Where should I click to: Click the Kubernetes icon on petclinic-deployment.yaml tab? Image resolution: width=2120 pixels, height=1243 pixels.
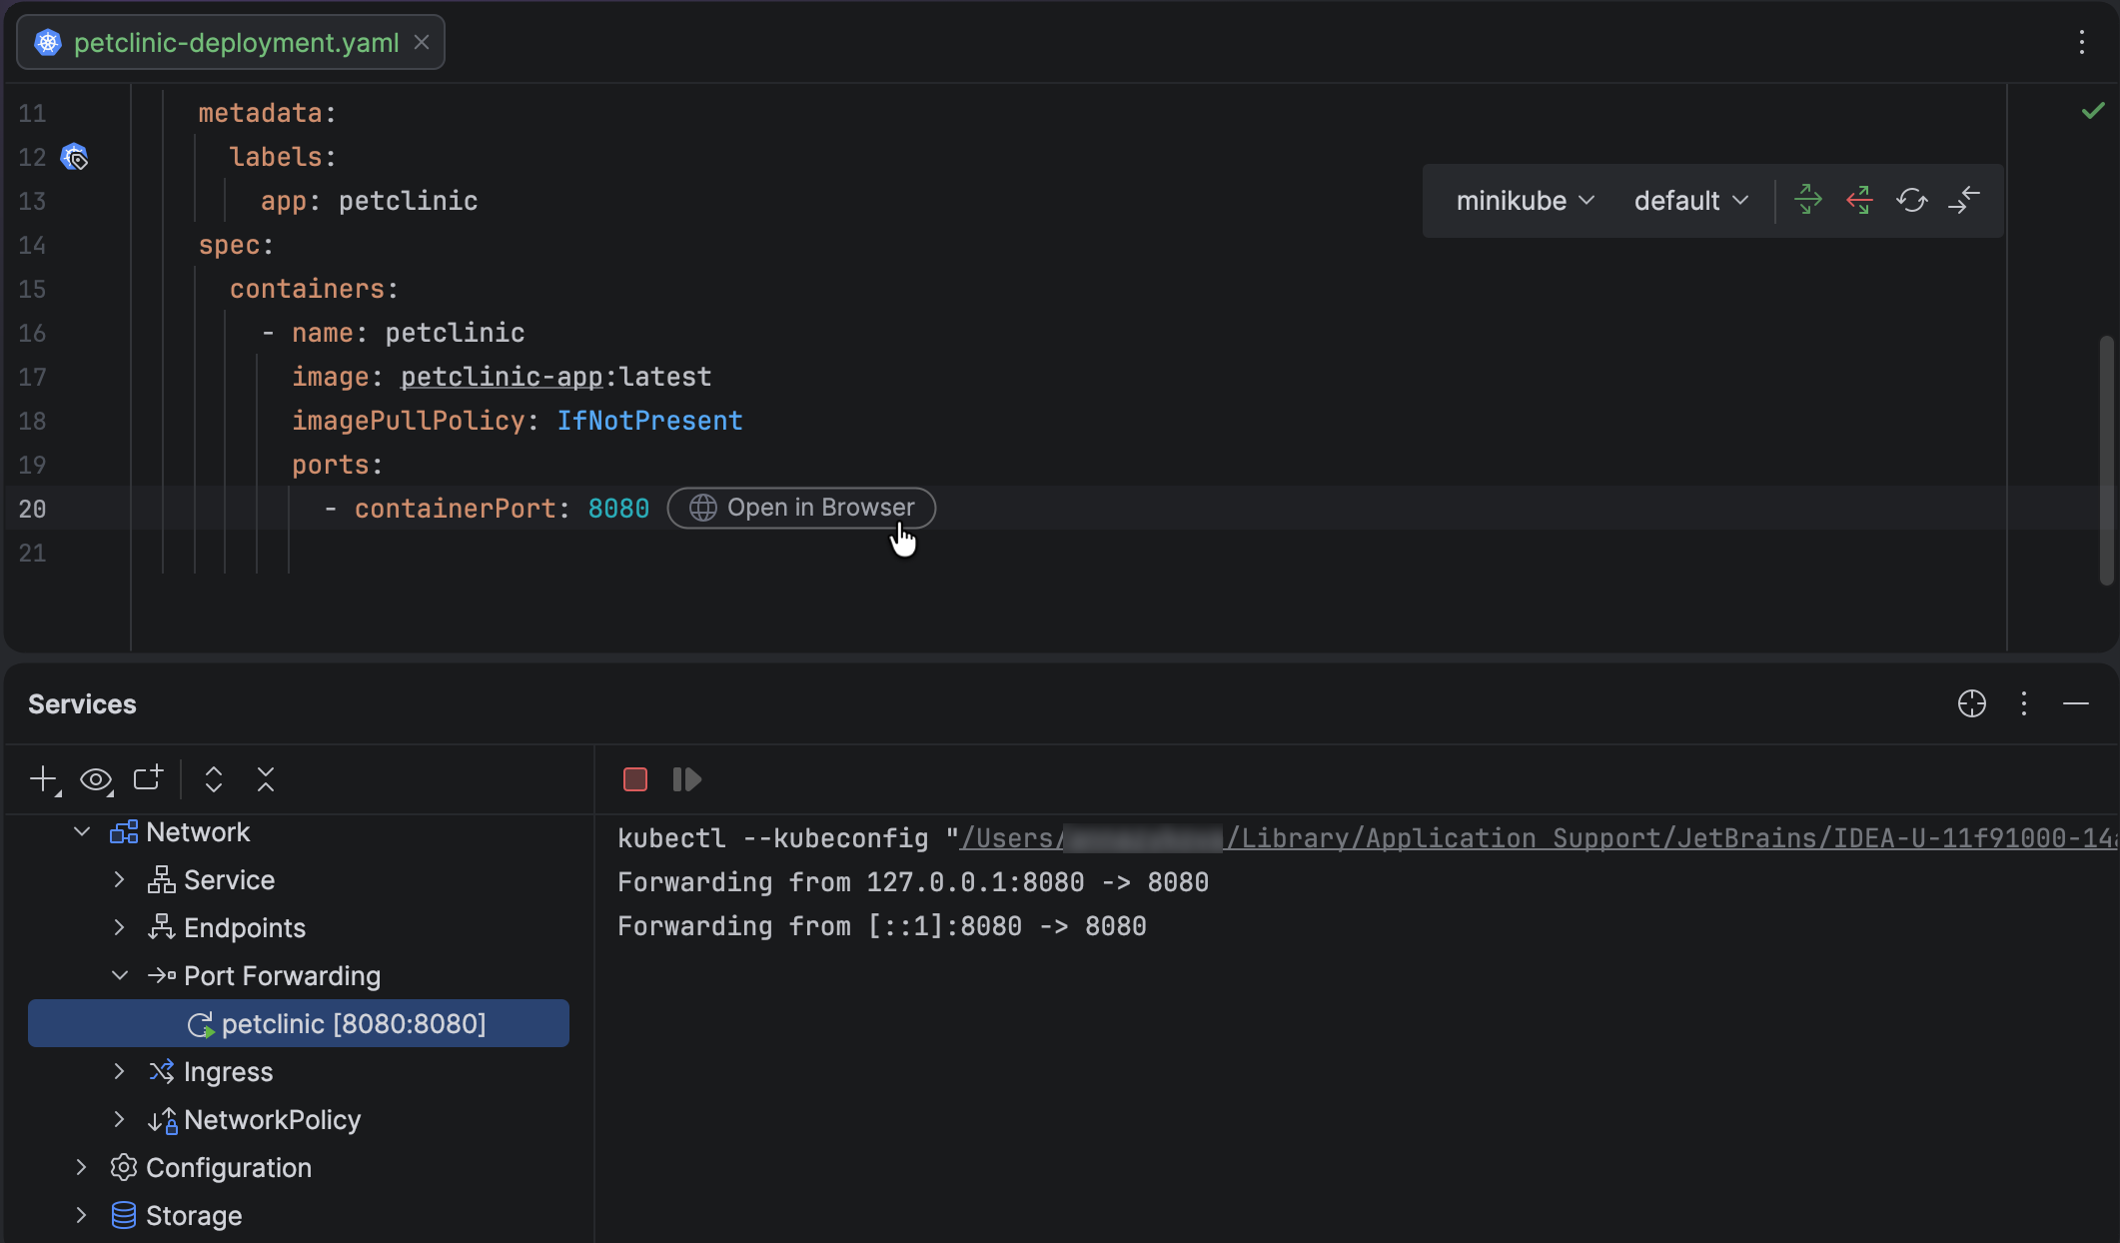[x=48, y=43]
